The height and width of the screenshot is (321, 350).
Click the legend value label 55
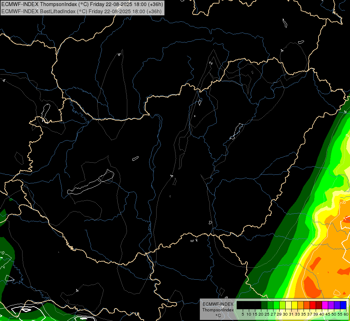click(340, 314)
